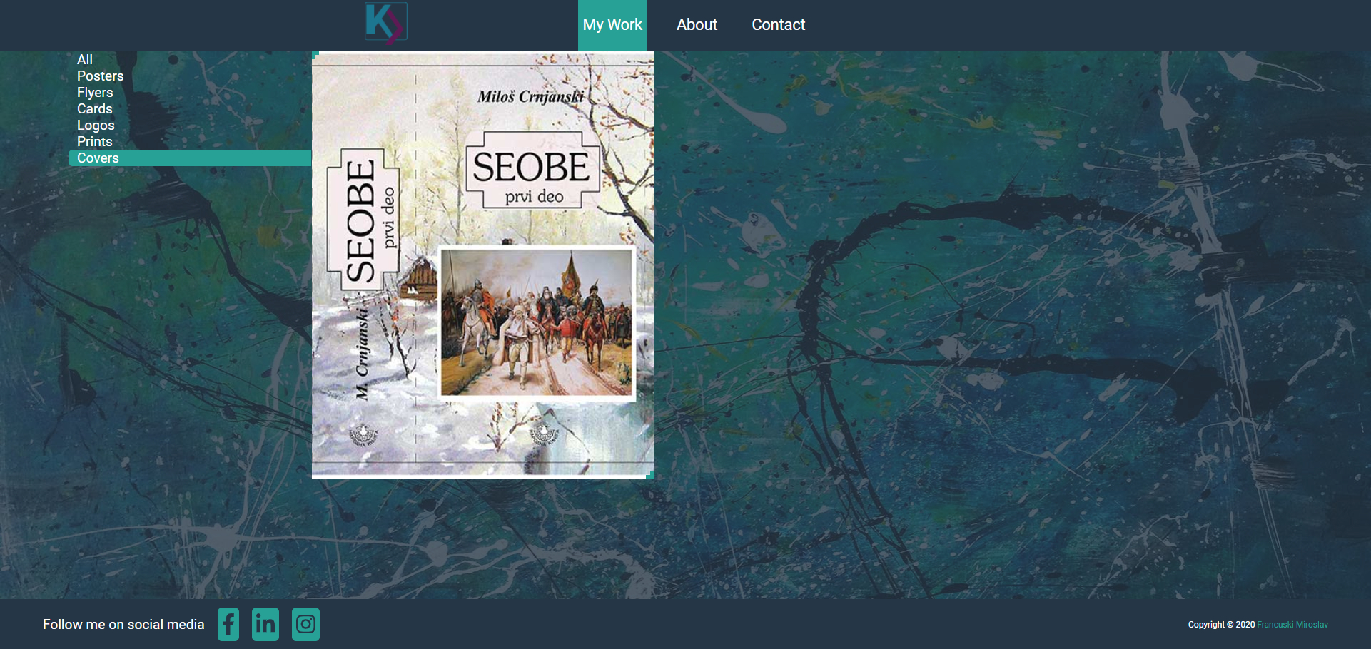Show All portfolio items
The image size is (1371, 649).
[85, 59]
